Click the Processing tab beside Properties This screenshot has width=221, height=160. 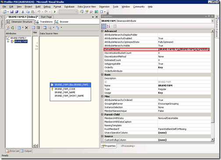tap(128, 146)
